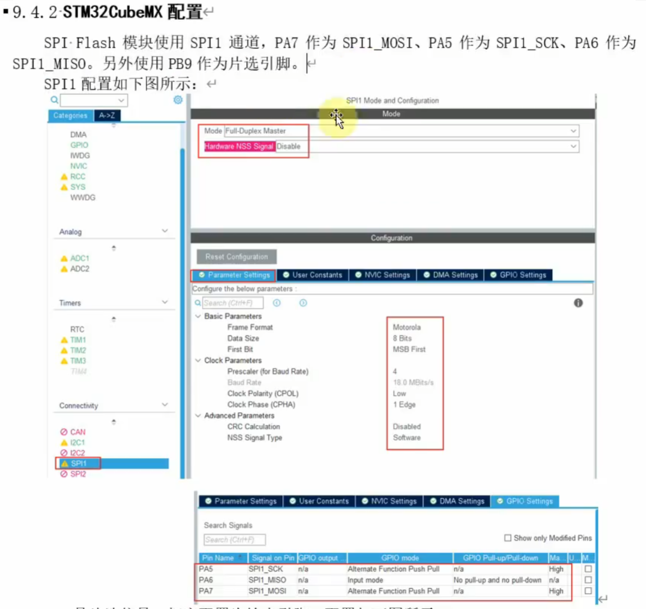The width and height of the screenshot is (646, 609).
Task: Sort by the GPIO Pull-up/Pull-down column header
Action: coord(500,558)
